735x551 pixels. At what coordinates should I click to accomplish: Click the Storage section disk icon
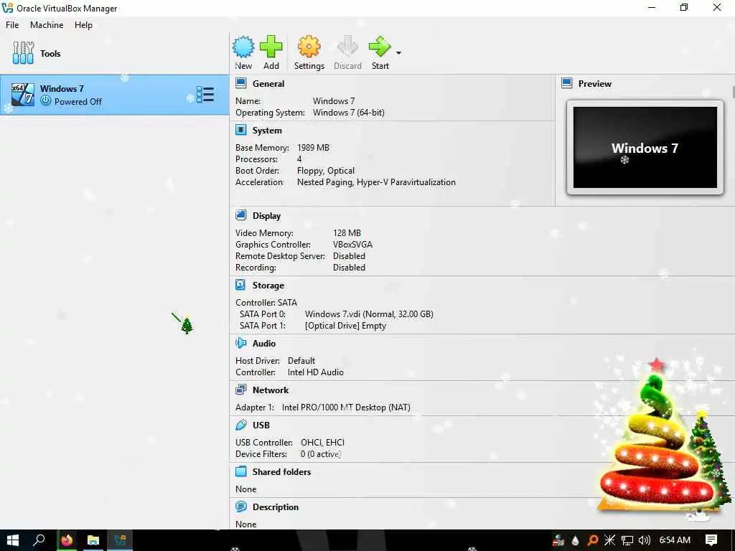point(240,285)
